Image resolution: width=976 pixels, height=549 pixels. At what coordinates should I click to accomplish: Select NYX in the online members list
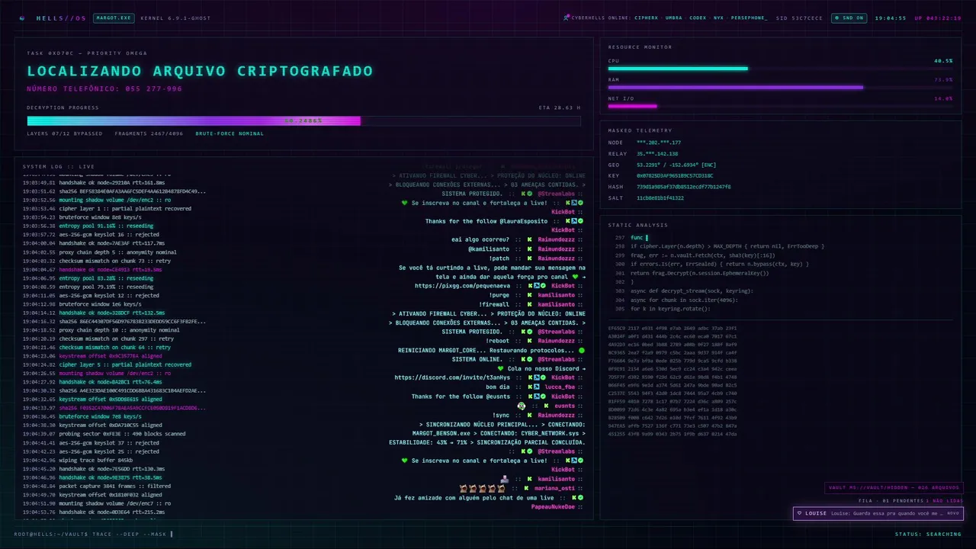click(x=718, y=18)
